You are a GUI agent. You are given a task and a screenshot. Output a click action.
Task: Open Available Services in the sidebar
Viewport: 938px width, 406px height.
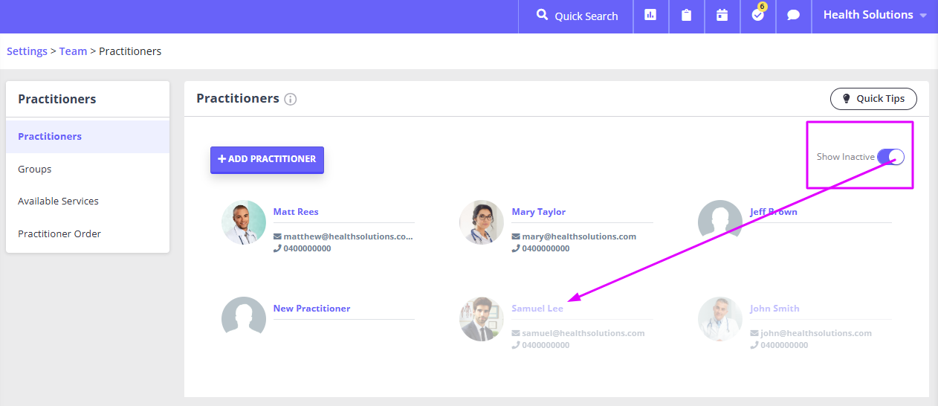click(58, 202)
